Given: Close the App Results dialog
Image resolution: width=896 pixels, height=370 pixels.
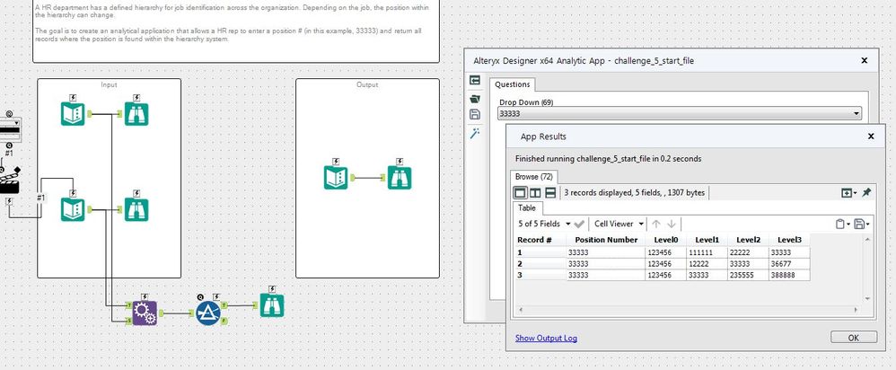Looking at the screenshot, I should (871, 137).
